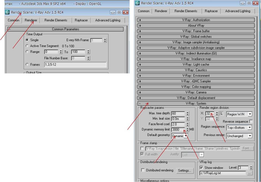Open the Previous render Unchanged dropdown
The height and width of the screenshot is (182, 261).
click(x=239, y=136)
